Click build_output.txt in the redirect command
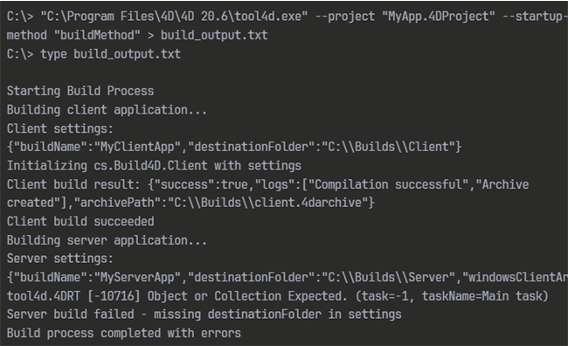568x346 pixels. 214,35
